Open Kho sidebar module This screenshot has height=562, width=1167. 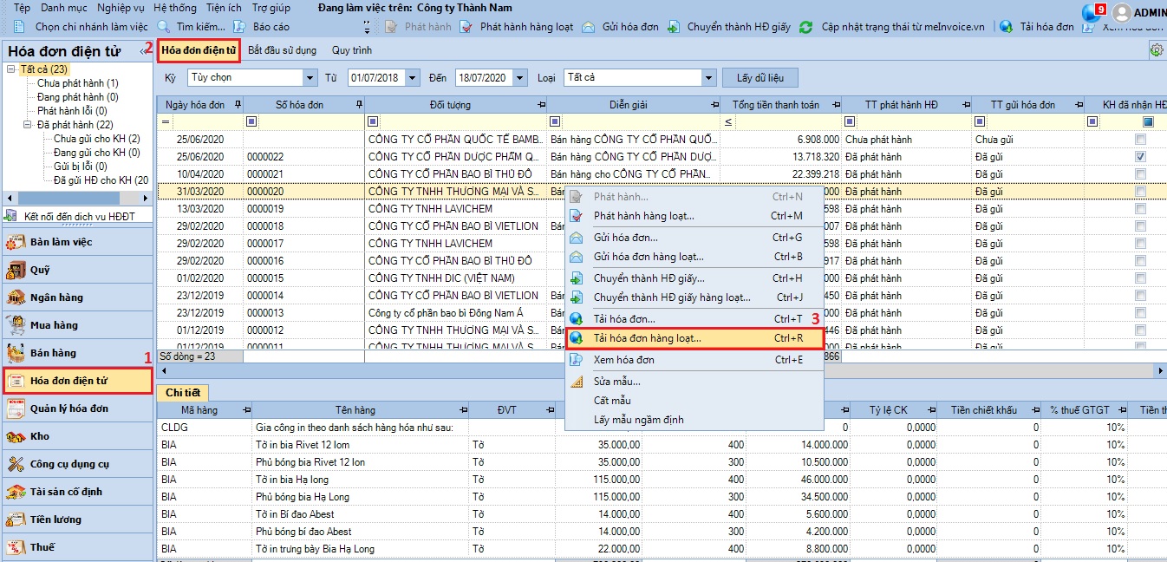coord(77,436)
